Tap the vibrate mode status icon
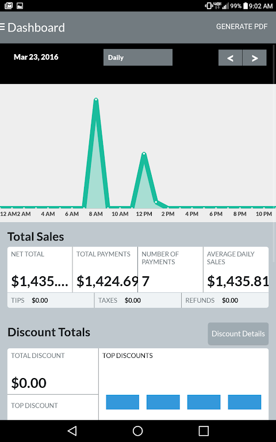 click(209, 6)
